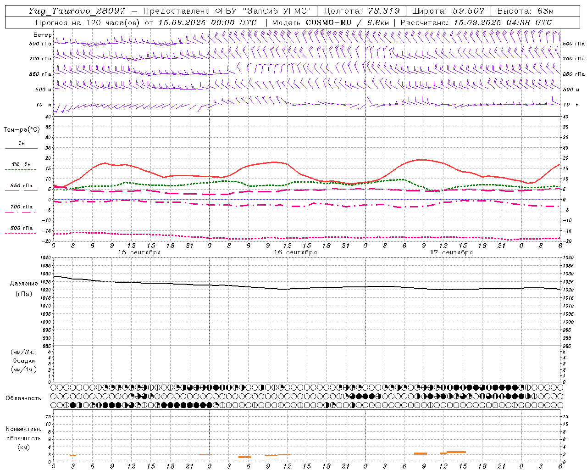This screenshot has width=587, height=470.
Task: Click the orange convective bar at hour 3 on 15 сентября
Action: pyautogui.click(x=73, y=455)
